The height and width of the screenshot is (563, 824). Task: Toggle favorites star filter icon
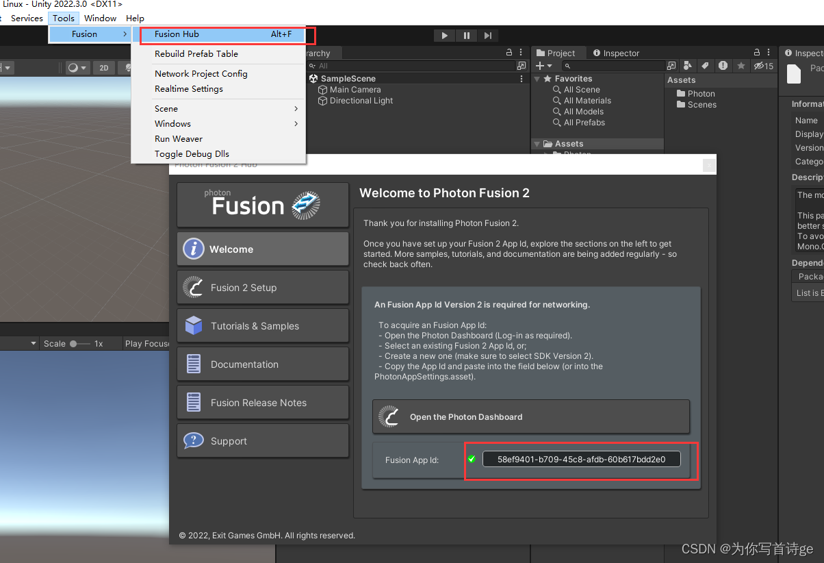741,66
